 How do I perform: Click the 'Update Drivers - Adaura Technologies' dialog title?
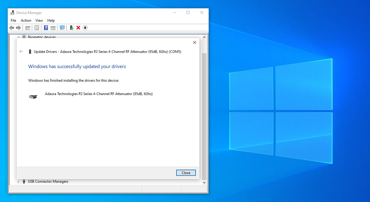click(x=107, y=51)
